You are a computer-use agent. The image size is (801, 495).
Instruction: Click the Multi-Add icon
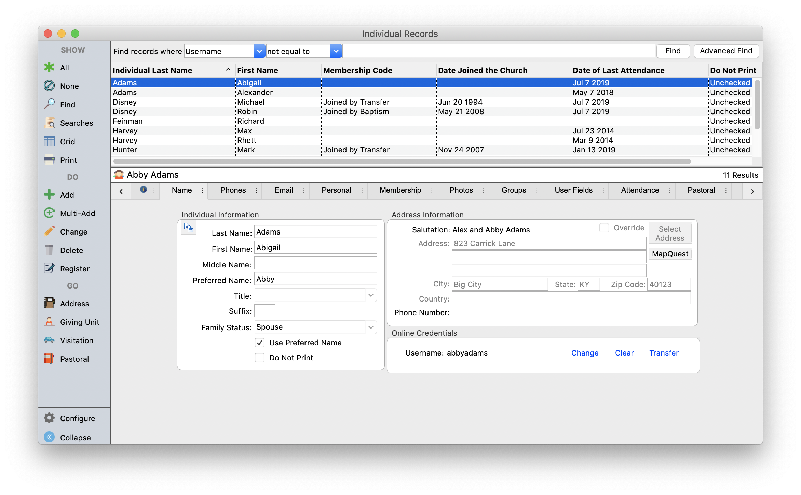[x=49, y=213]
